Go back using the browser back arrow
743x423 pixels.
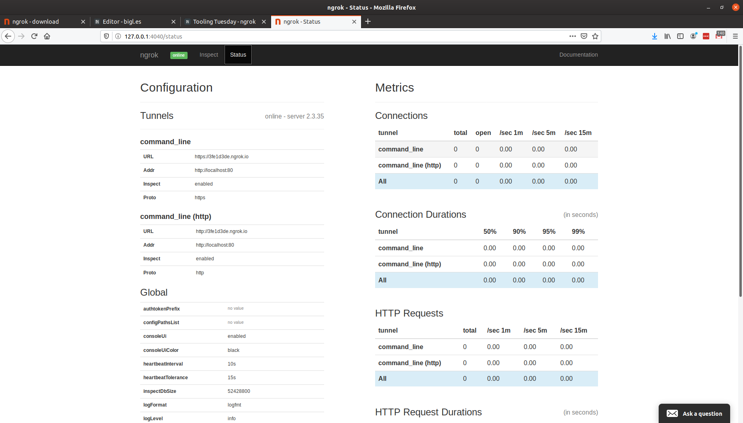(x=8, y=36)
